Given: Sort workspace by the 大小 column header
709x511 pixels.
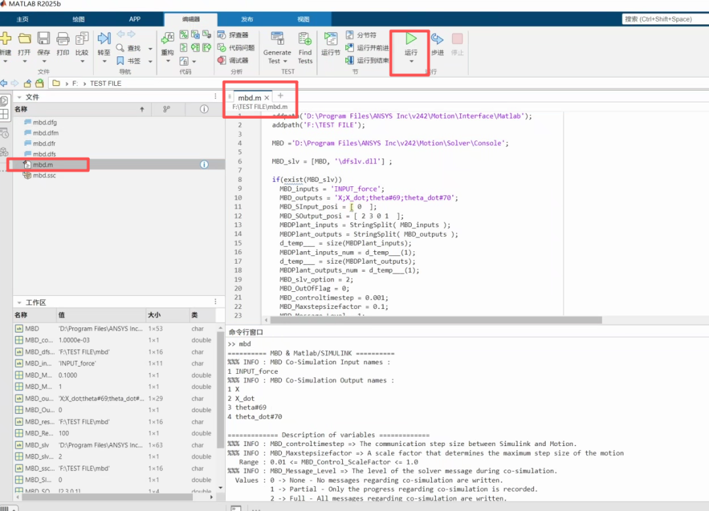Looking at the screenshot, I should (168, 315).
